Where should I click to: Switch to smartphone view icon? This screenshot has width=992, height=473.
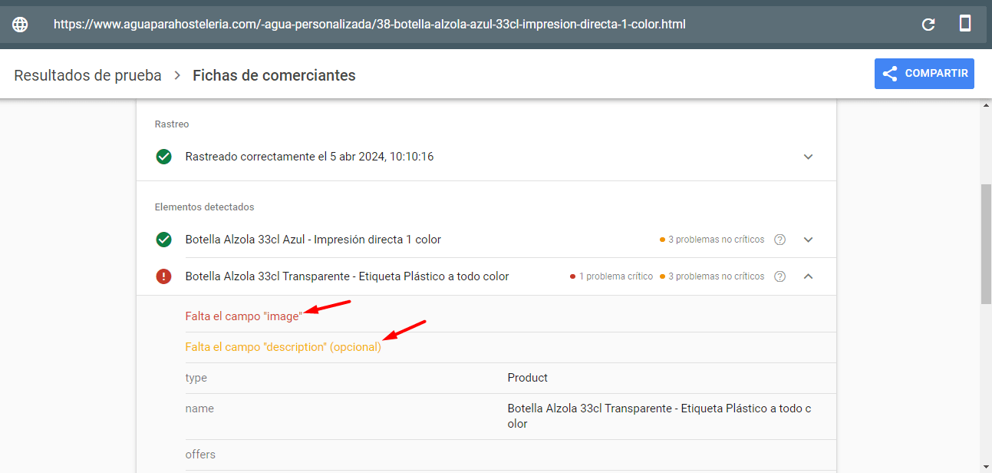point(965,23)
